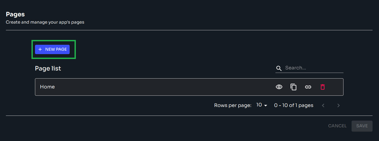379x141 pixels.
Task: Click the plus icon on New Page
Action: click(x=40, y=49)
